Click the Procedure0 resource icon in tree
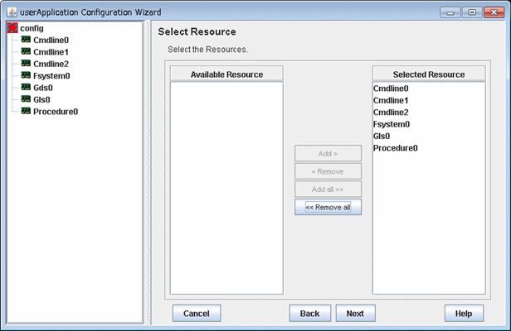 tap(26, 111)
